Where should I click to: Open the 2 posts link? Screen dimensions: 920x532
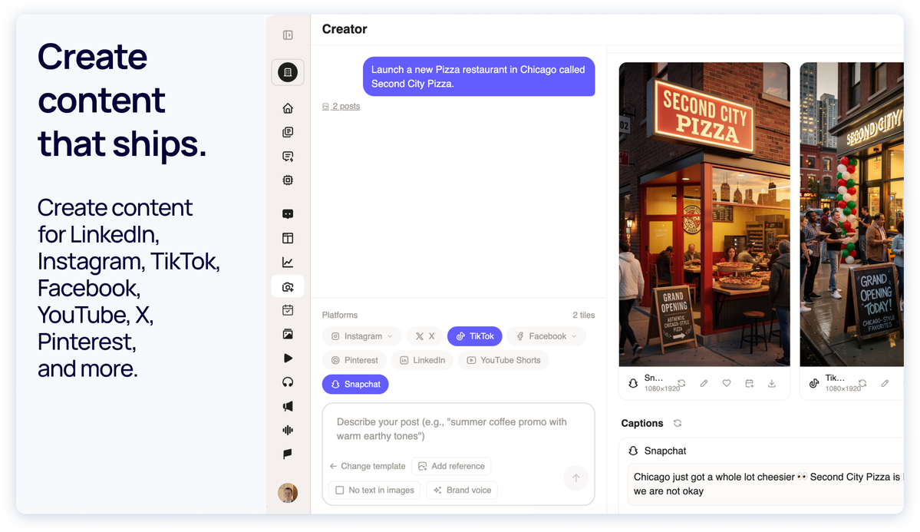(x=341, y=106)
